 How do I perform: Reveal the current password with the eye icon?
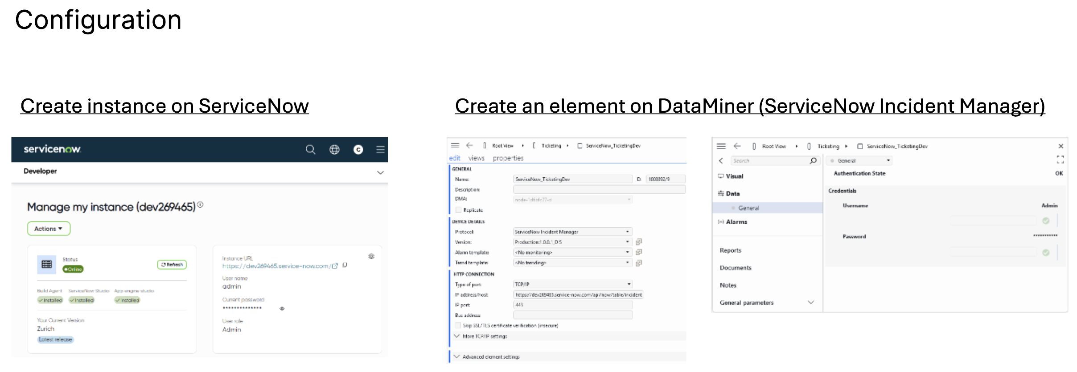282,308
